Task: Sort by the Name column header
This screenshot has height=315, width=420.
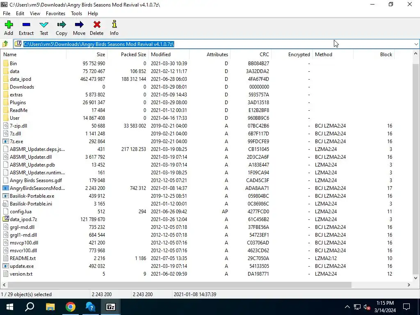Action: tap(34, 55)
